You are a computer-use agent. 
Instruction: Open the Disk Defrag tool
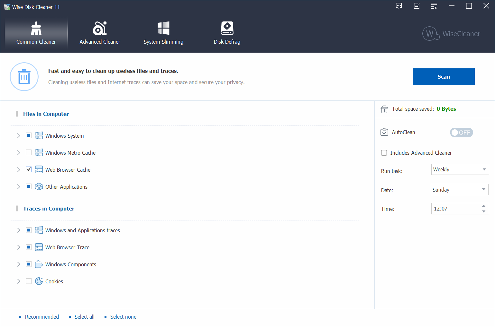[227, 32]
